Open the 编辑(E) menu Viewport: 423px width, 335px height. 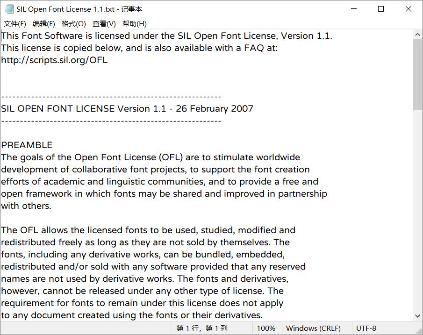click(x=44, y=24)
